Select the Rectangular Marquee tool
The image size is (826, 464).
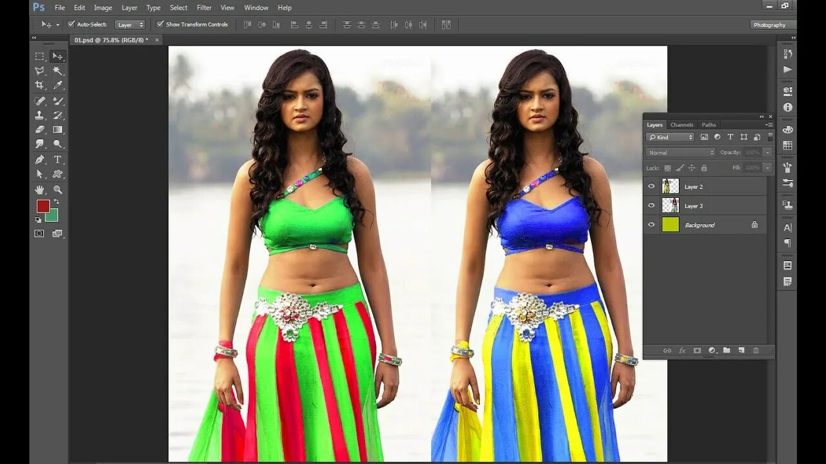click(39, 56)
